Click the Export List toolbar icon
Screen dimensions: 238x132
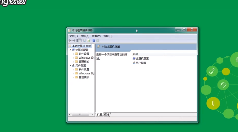click(88, 41)
